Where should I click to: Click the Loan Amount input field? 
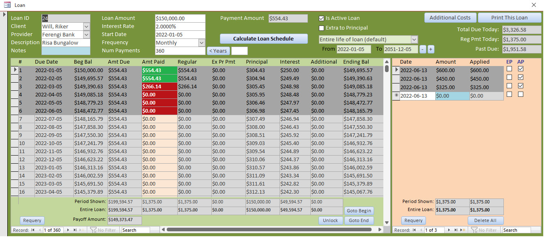point(180,19)
